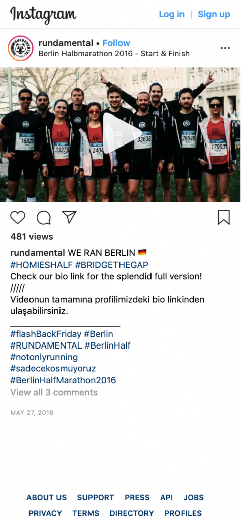The height and width of the screenshot is (521, 241).
Task: Open the #BerlinHalfMarathon2016 hashtag
Action: coord(63,380)
